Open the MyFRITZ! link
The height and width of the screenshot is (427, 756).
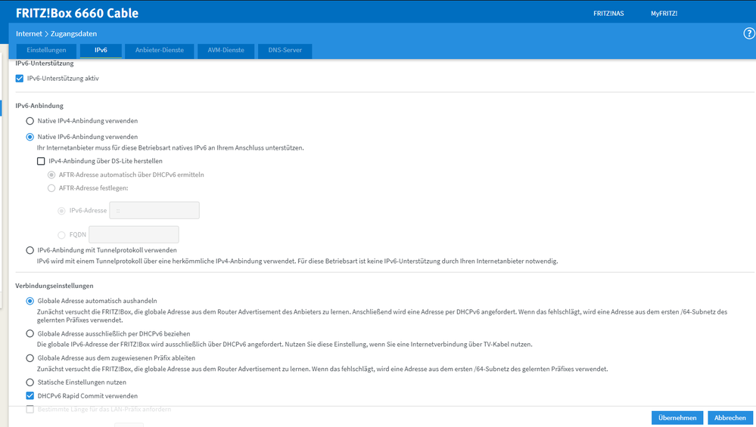tap(664, 14)
